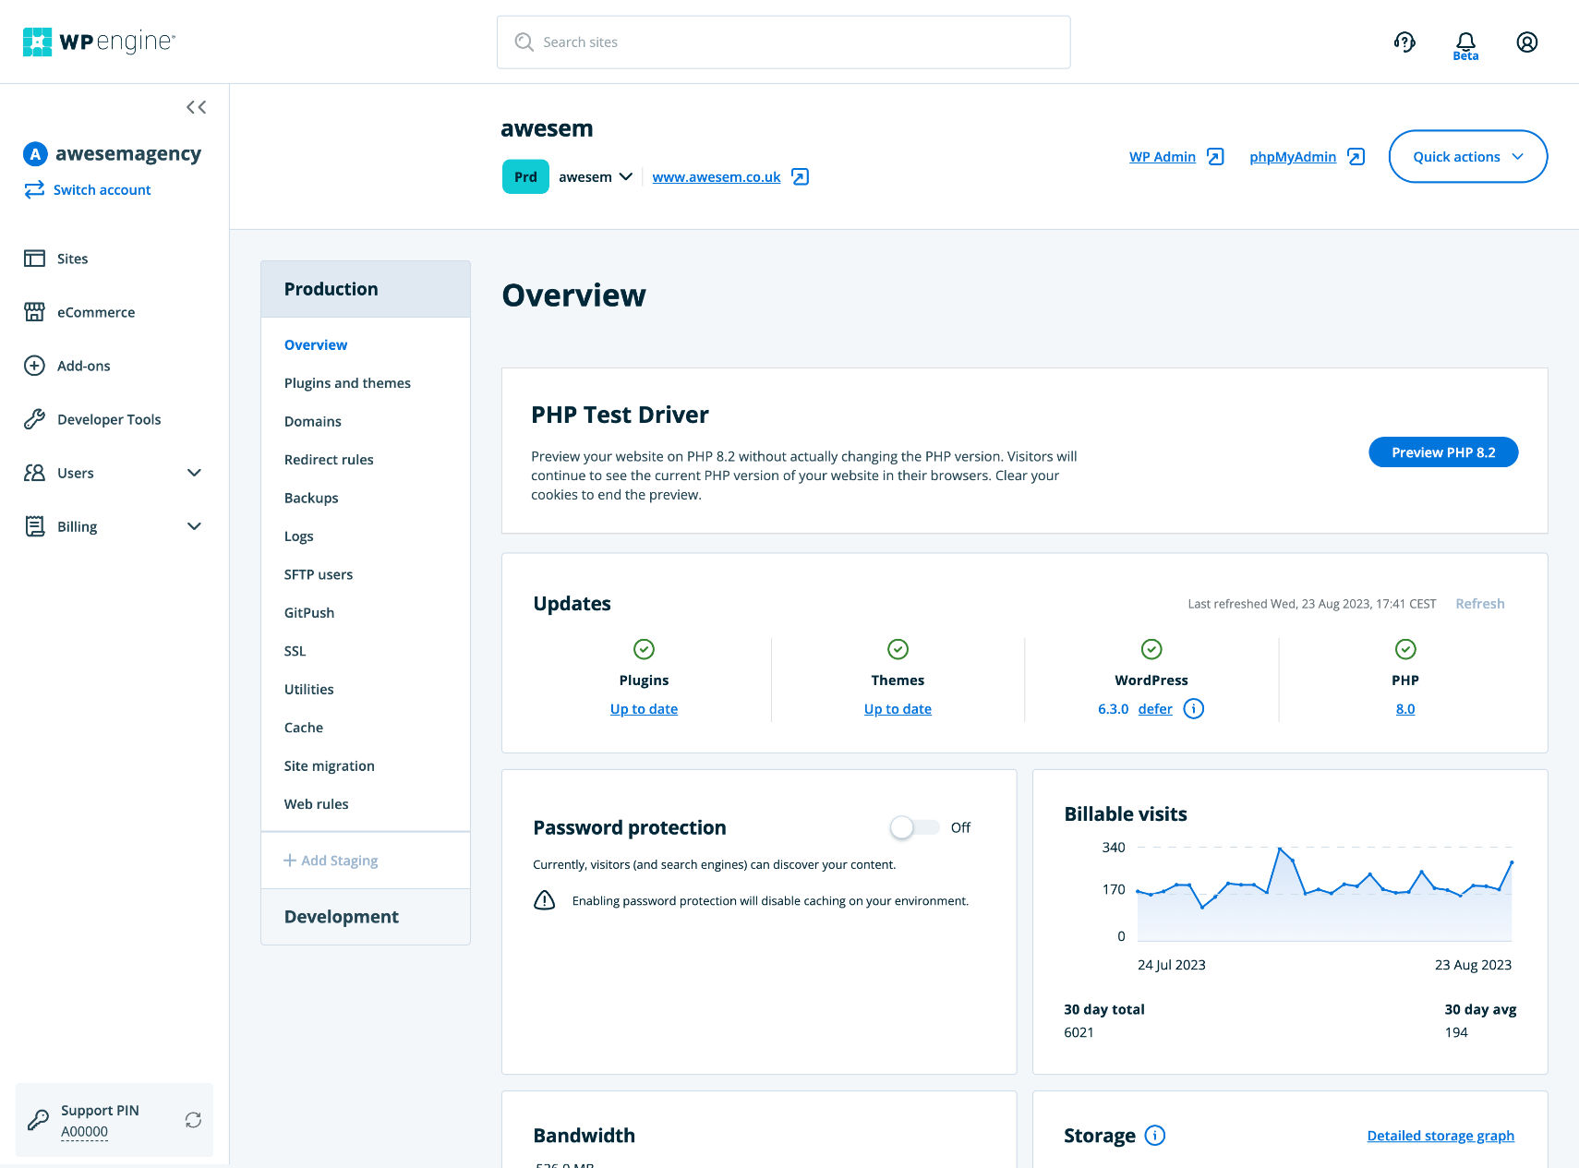Click Detailed storage graph link
This screenshot has width=1579, height=1168.
(1440, 1136)
